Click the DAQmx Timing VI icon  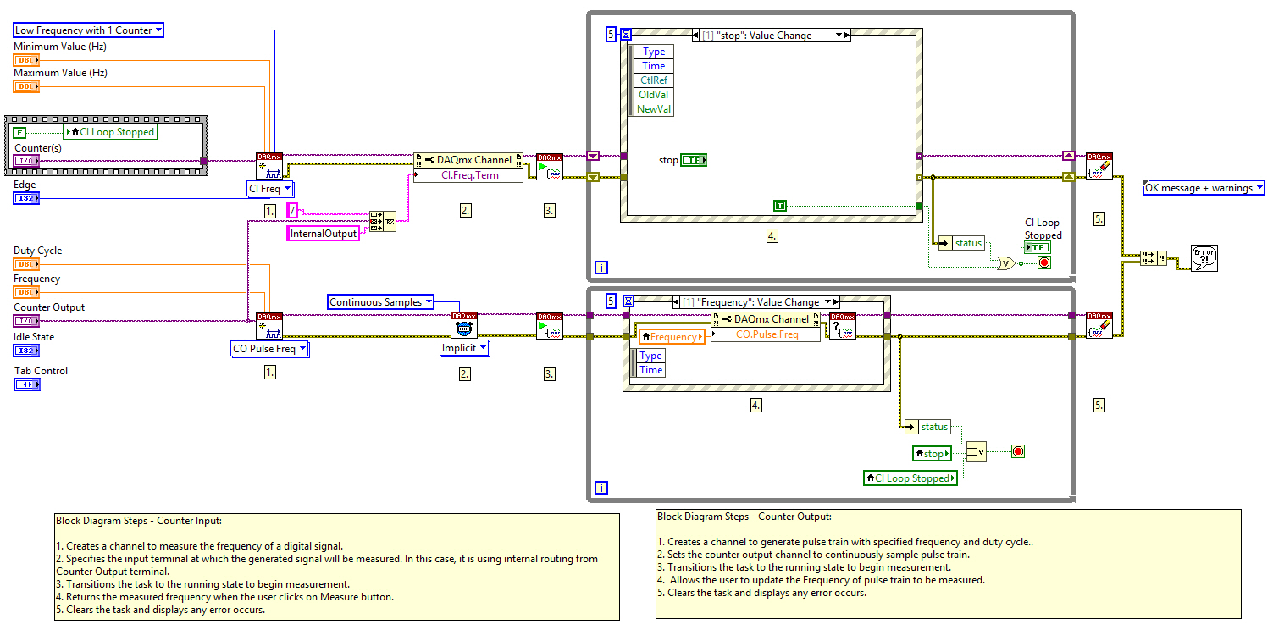tap(464, 326)
